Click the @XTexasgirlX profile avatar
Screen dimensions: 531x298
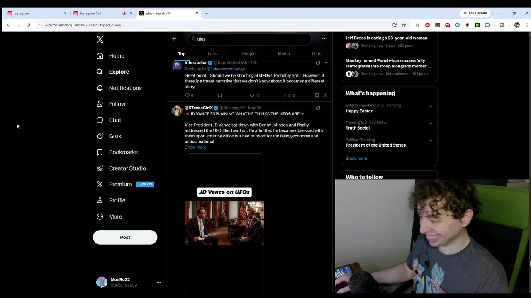tap(177, 111)
